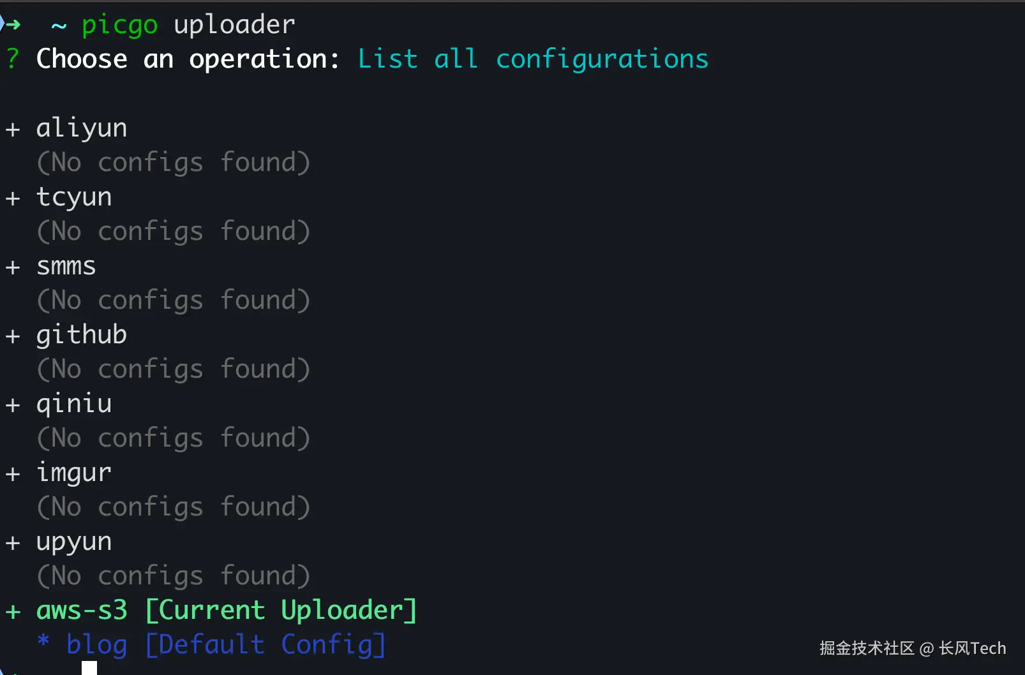Click the aws-s3 [Current Uploader] line
Viewport: 1025px width, 675px height.
pos(227,611)
